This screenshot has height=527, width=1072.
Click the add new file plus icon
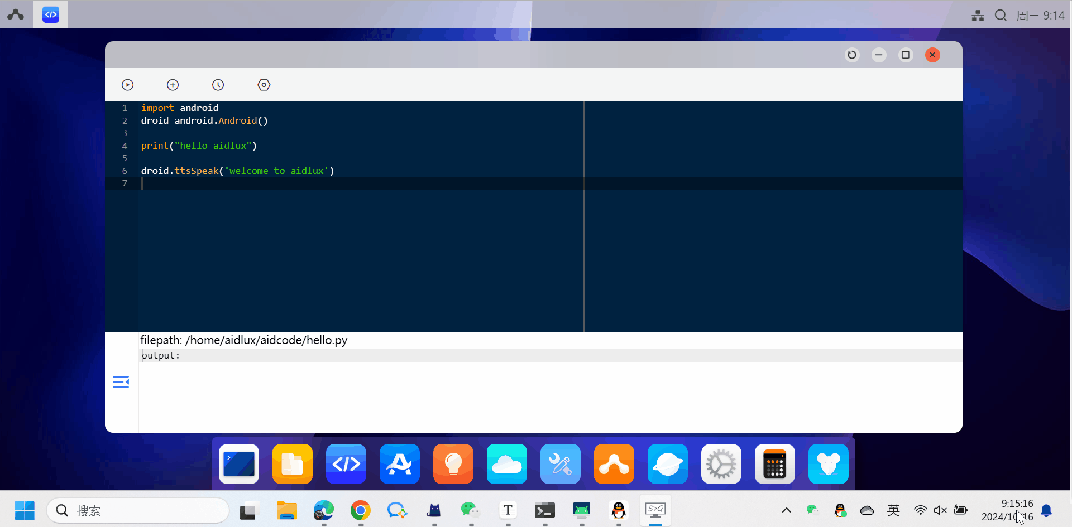[173, 85]
